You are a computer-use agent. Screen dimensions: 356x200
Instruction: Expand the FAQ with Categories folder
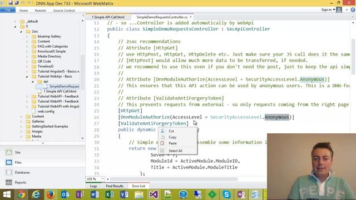27,47
